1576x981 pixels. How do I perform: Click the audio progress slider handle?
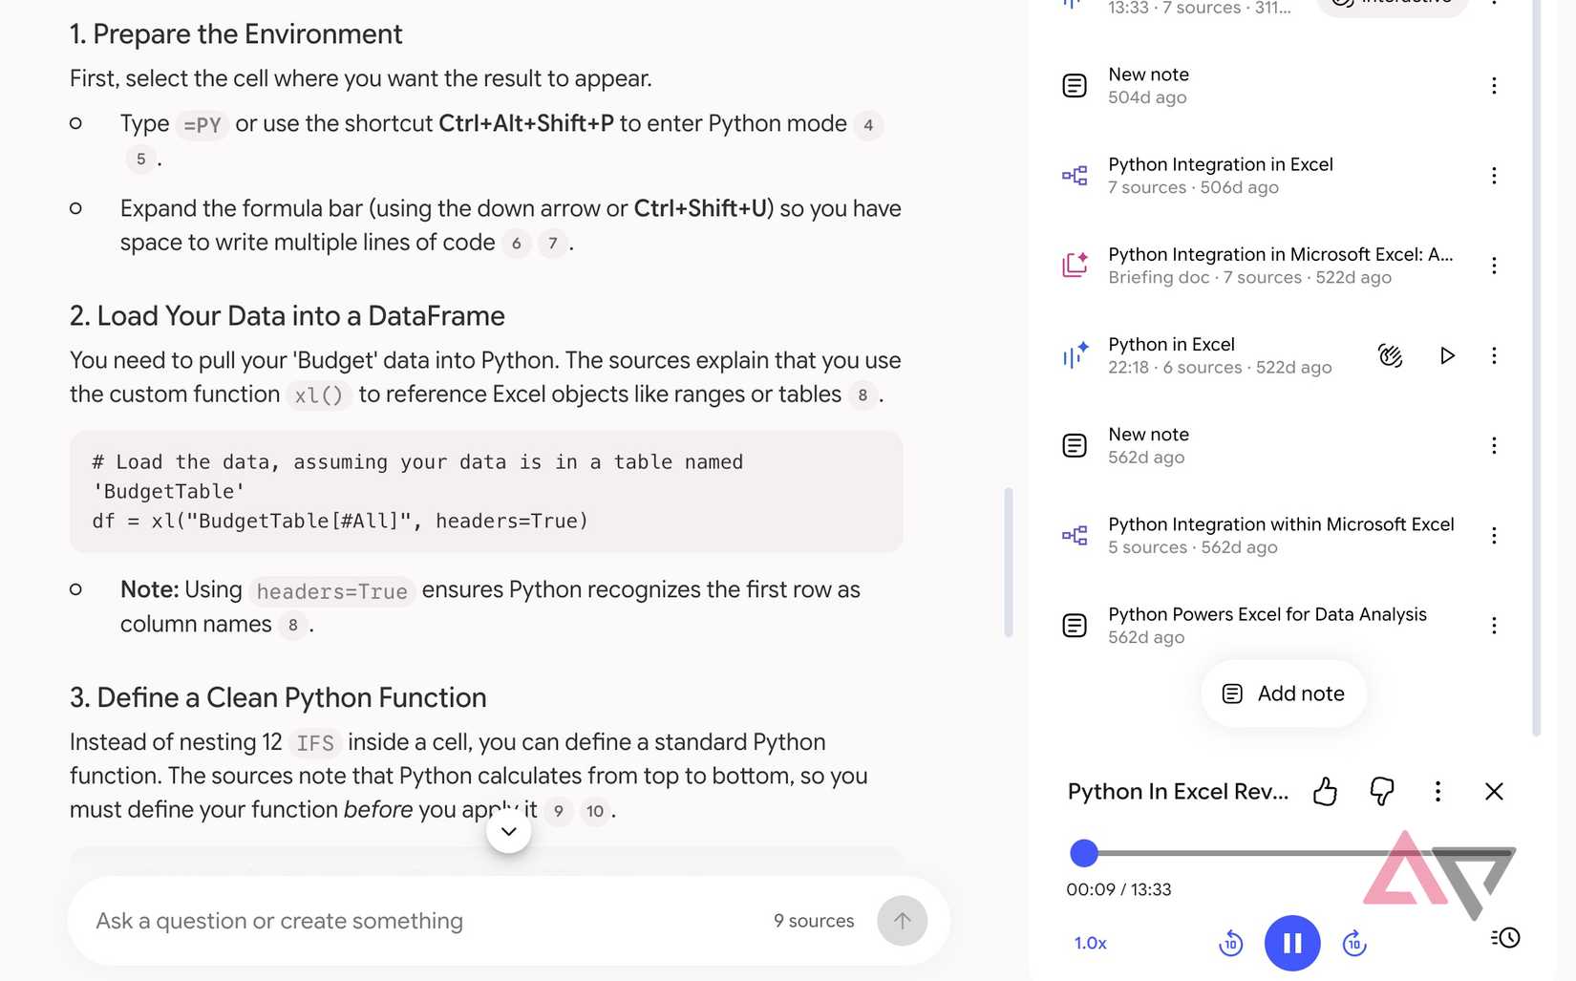tap(1084, 852)
